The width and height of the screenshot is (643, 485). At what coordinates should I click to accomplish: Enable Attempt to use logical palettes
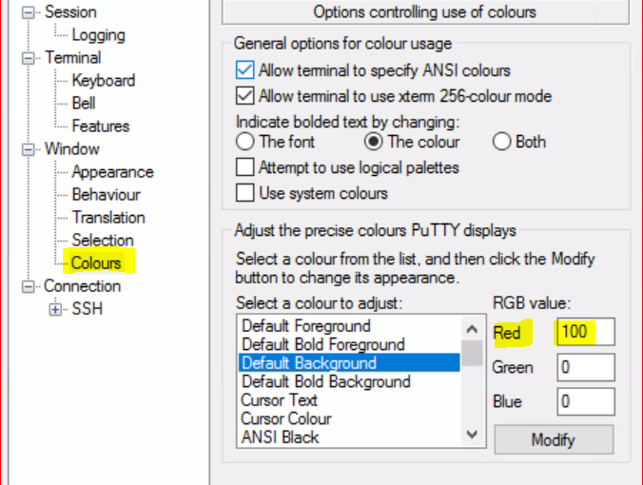click(244, 167)
